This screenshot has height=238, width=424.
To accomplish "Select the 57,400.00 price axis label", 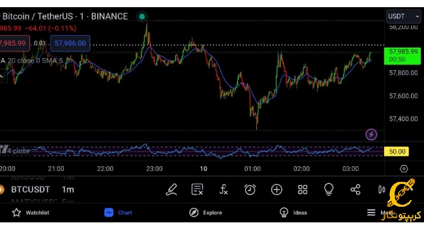I will pyautogui.click(x=403, y=119).
